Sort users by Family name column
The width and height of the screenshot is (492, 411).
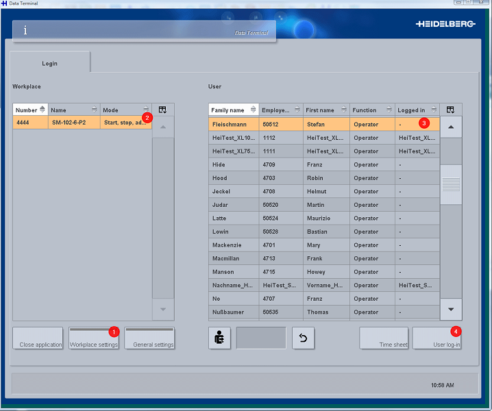pos(233,110)
